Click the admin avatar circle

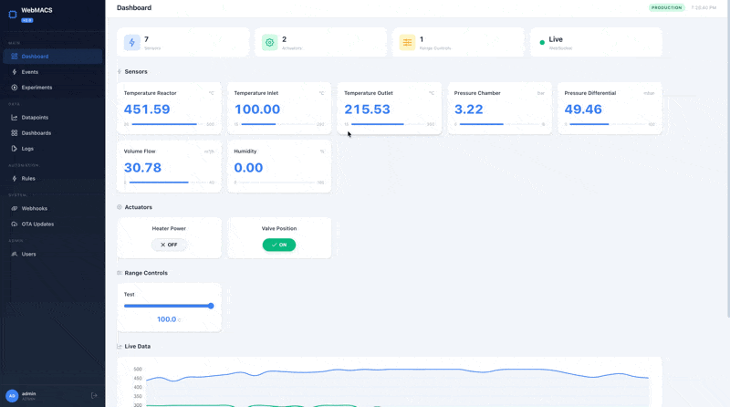[x=12, y=396]
